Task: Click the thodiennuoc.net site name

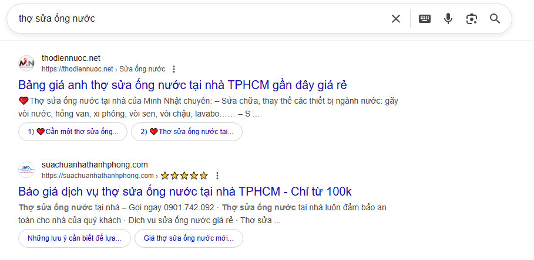Action: (71, 59)
